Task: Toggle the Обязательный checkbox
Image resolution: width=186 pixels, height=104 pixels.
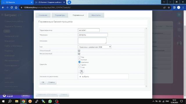Action: 79,51
